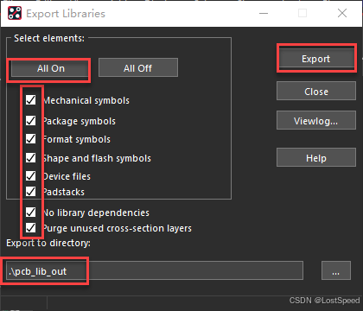Open Help for Export Libraries
This screenshot has height=311, width=363.
316,157
